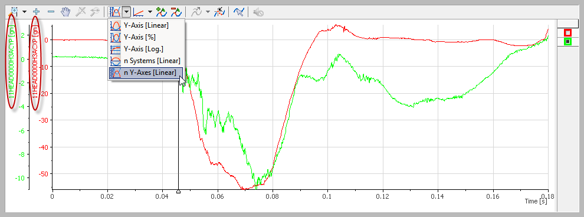The width and height of the screenshot is (584, 217).
Task: Click the muted speaker icon
Action: pyautogui.click(x=258, y=12)
